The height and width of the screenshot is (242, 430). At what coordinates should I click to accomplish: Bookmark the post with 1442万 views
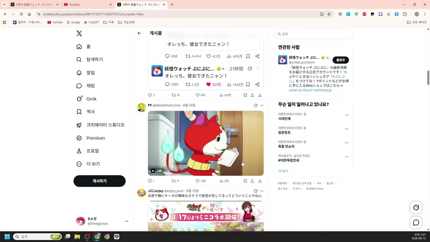click(x=248, y=84)
